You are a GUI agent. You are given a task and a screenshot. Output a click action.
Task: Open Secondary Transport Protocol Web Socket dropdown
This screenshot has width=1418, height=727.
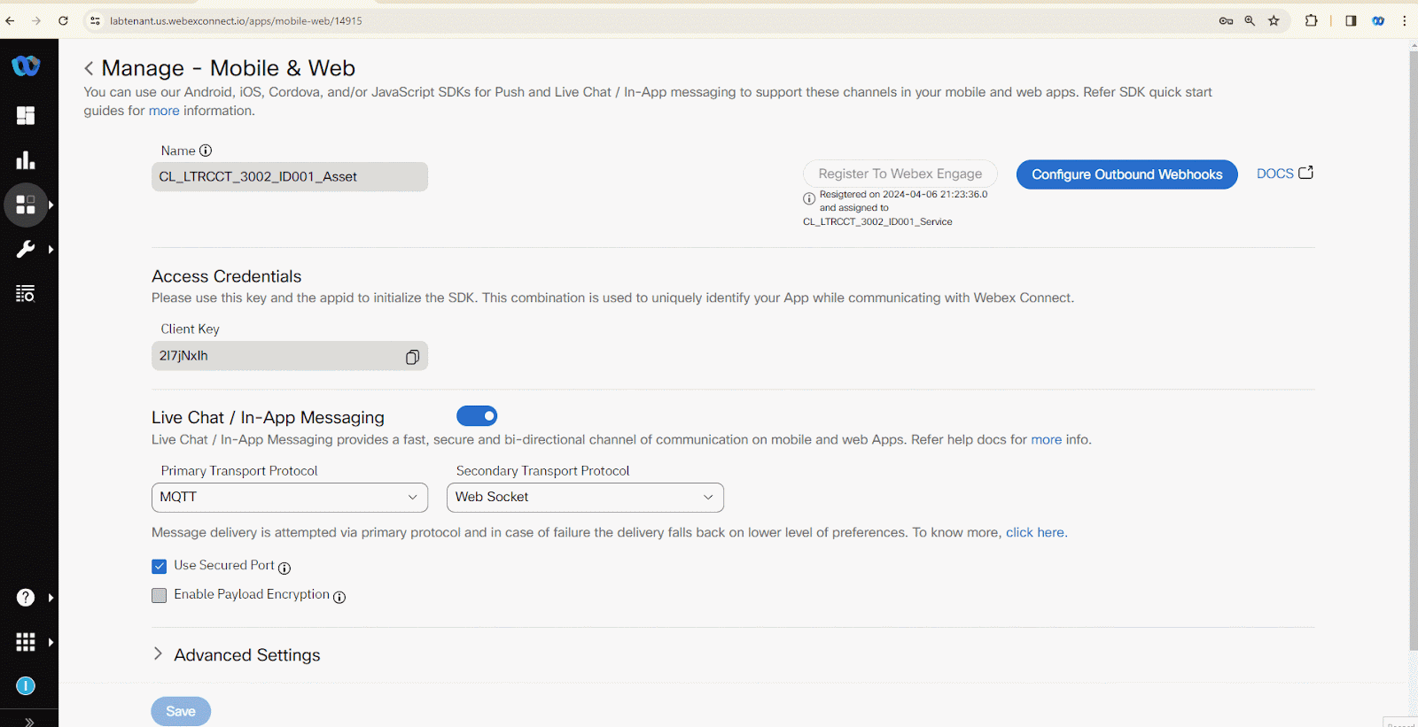pyautogui.click(x=585, y=498)
